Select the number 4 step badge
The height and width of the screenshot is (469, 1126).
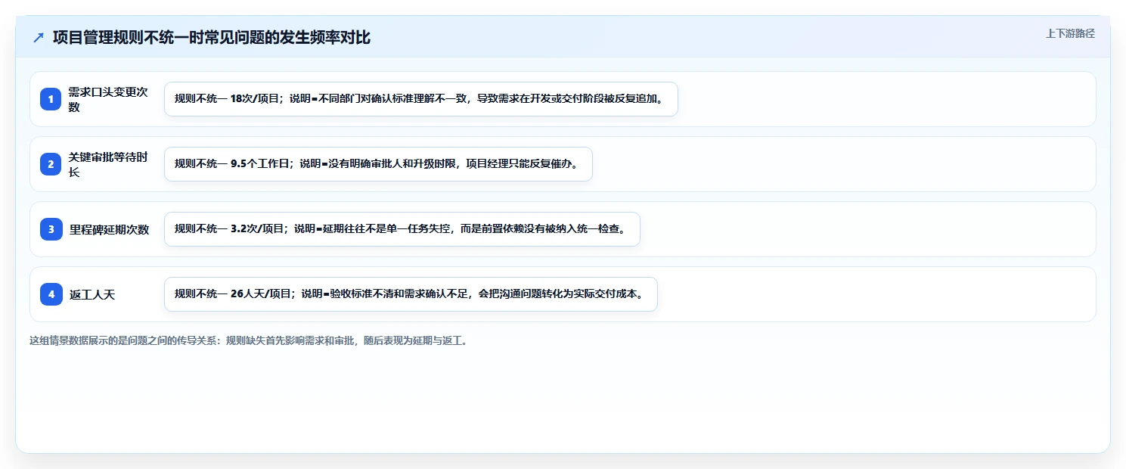pos(51,294)
